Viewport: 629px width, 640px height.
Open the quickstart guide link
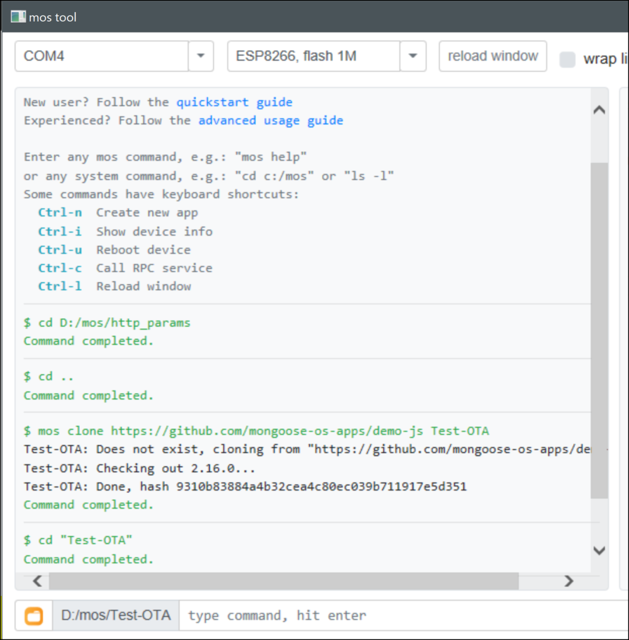point(235,102)
